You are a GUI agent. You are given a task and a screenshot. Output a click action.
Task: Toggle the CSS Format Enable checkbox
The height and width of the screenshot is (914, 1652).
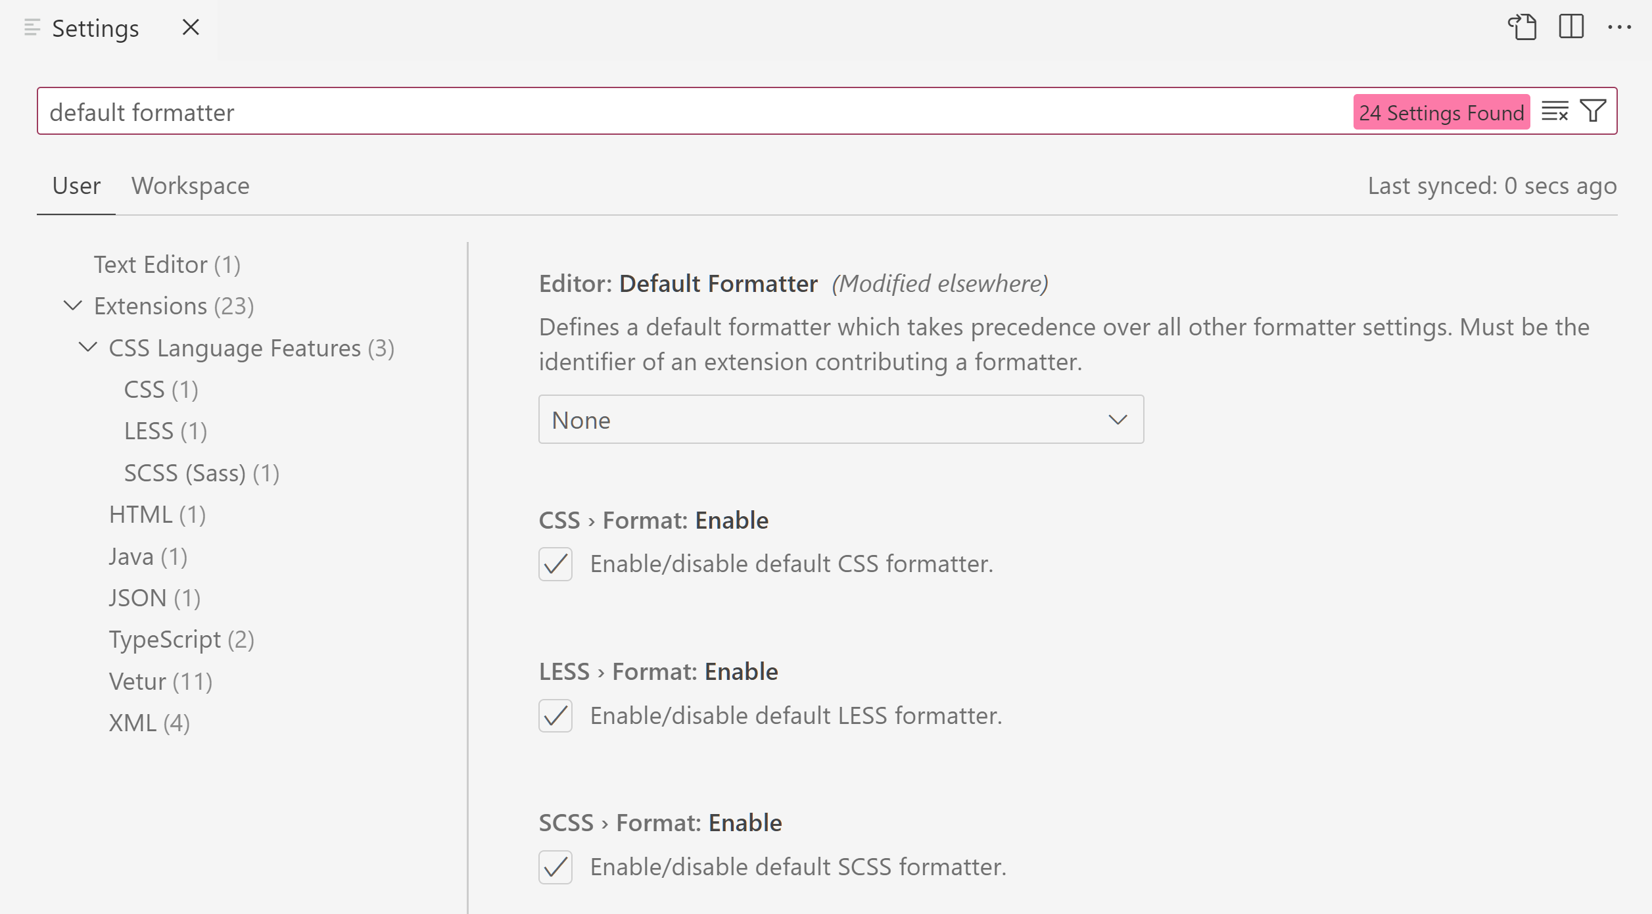[x=556, y=563]
